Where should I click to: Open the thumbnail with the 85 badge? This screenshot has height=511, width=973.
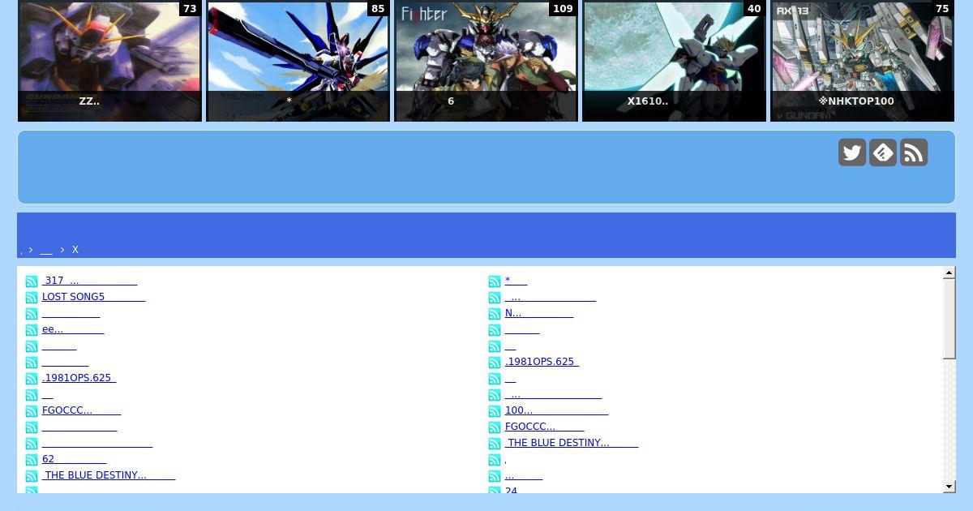298,61
